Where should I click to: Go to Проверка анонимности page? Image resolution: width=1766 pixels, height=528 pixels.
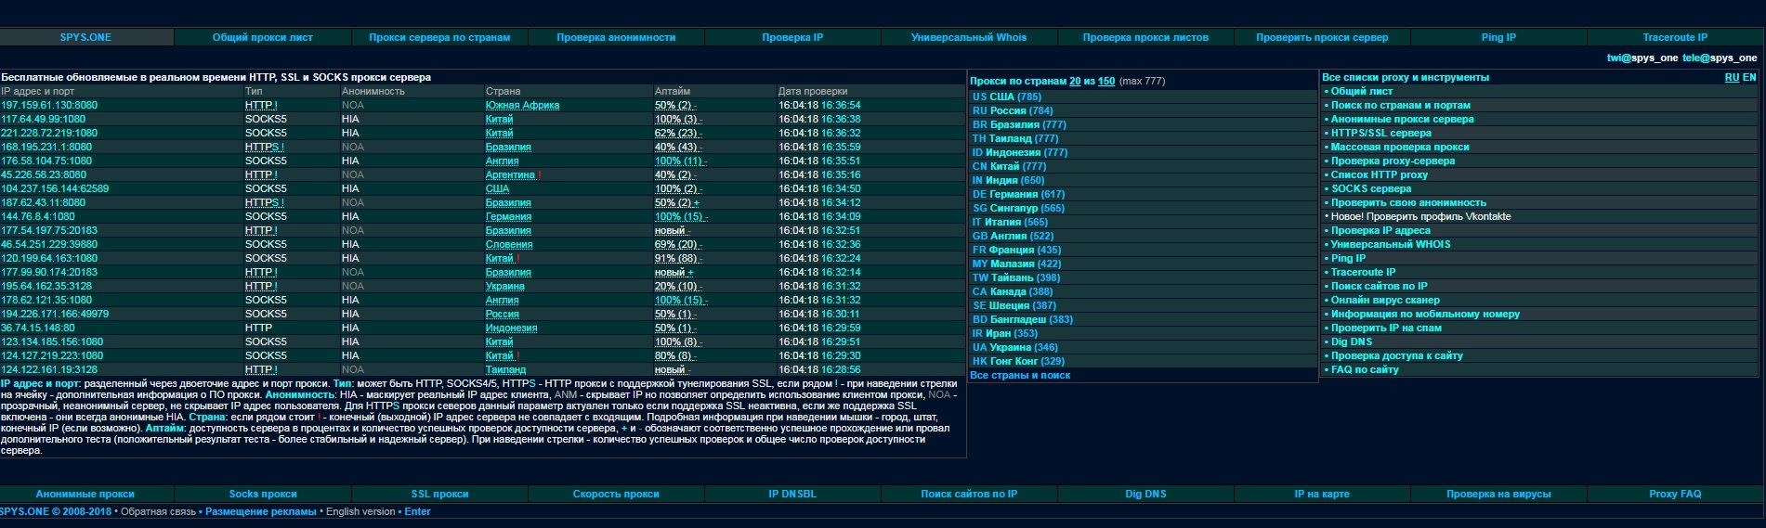point(616,37)
